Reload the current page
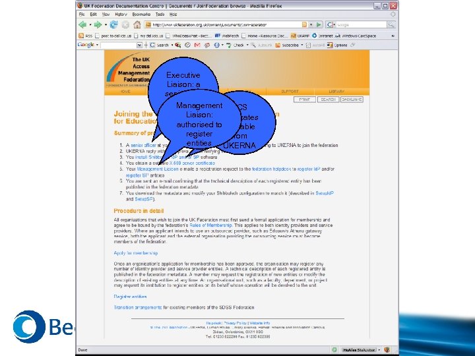This screenshot has width=475, height=356. pyautogui.click(x=113, y=25)
